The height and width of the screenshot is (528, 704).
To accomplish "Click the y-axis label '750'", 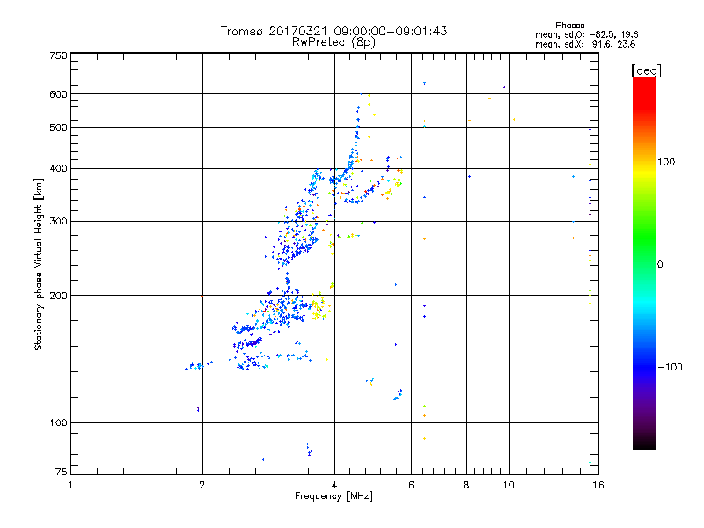I will pos(59,55).
